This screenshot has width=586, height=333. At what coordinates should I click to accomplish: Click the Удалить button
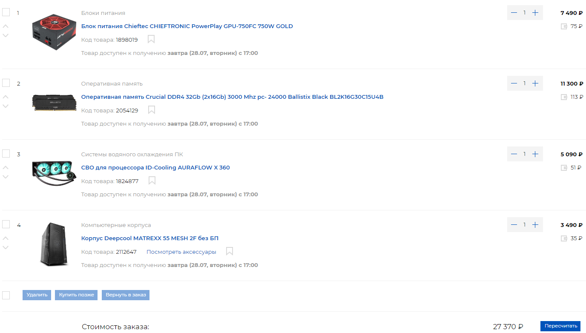(37, 295)
